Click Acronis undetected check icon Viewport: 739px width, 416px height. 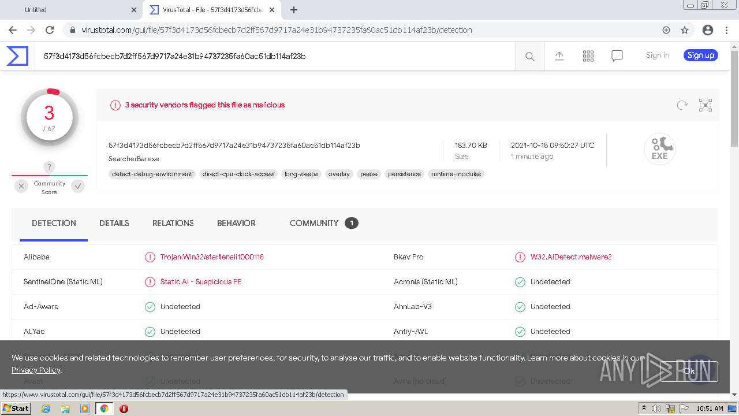520,282
